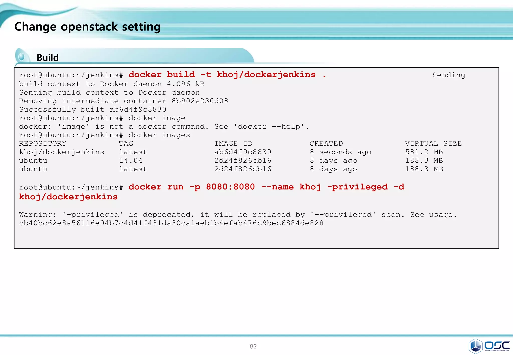Image resolution: width=513 pixels, height=355 pixels.
Task: Click the 'ubuntu 14.04' tag entry
Action: pos(131,160)
